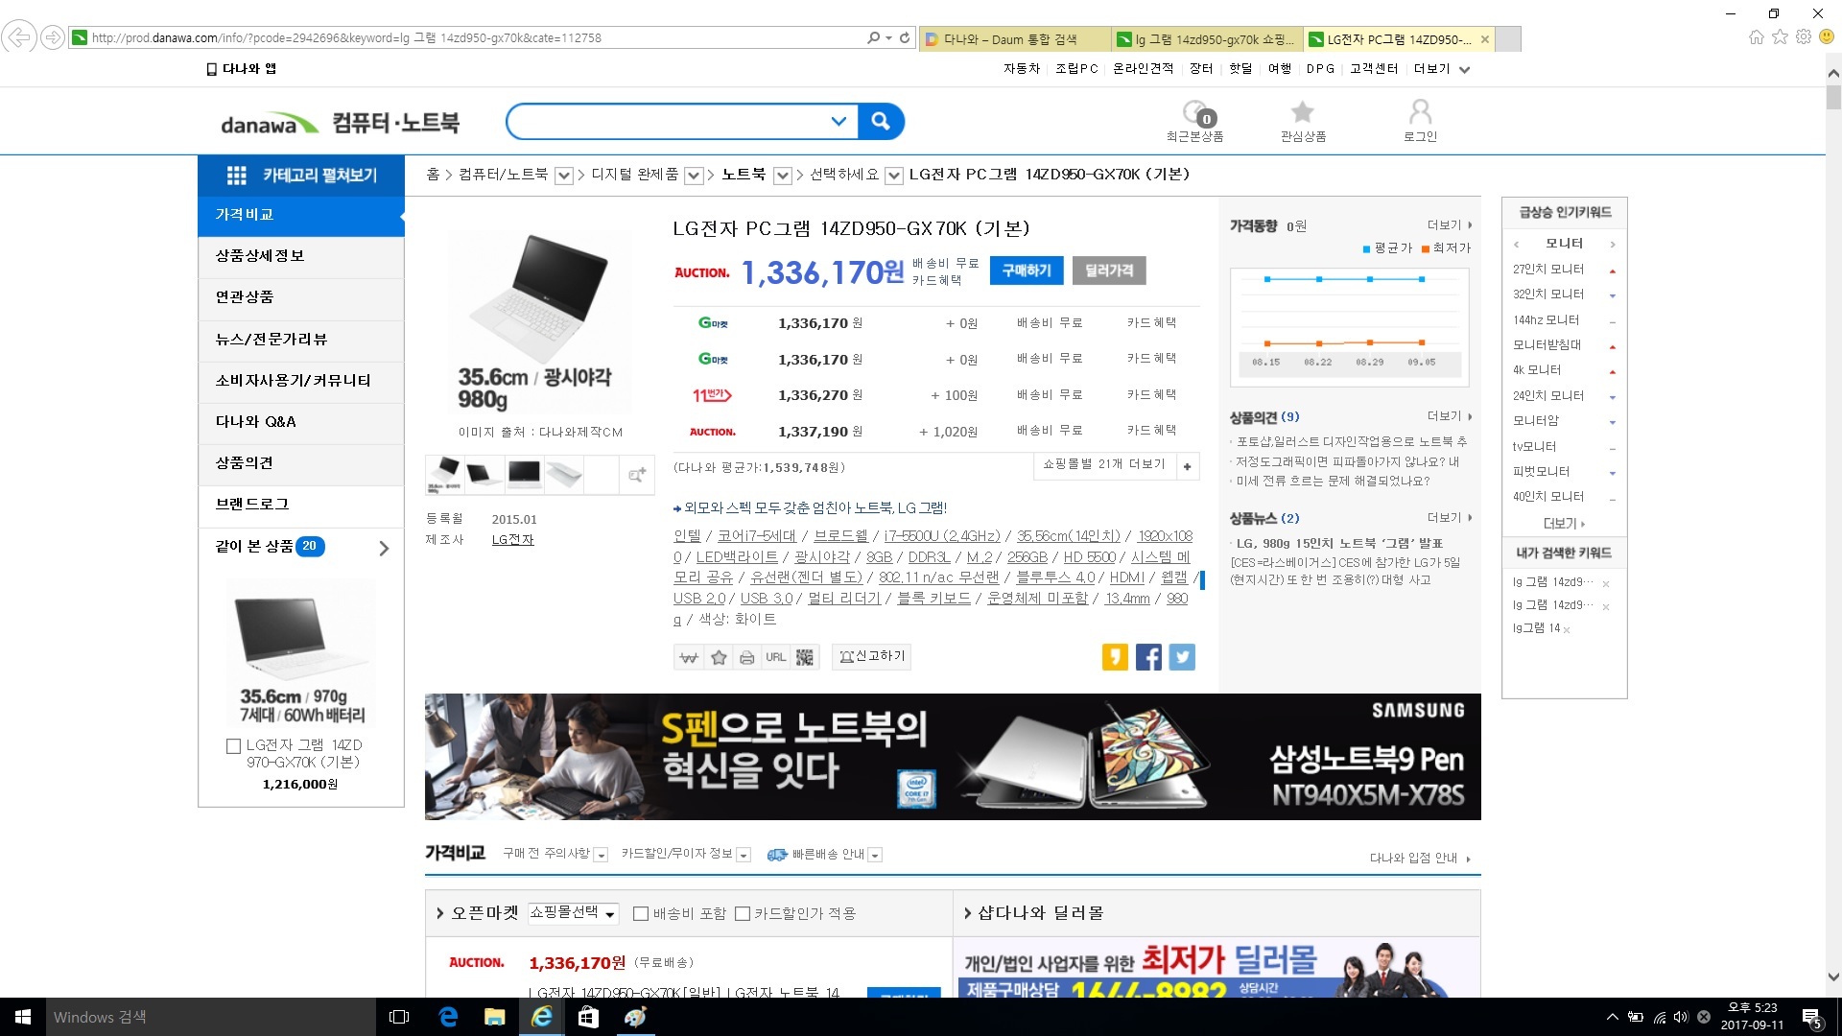The height and width of the screenshot is (1036, 1842).
Task: Open 조립PC in top navigation
Action: point(1076,69)
